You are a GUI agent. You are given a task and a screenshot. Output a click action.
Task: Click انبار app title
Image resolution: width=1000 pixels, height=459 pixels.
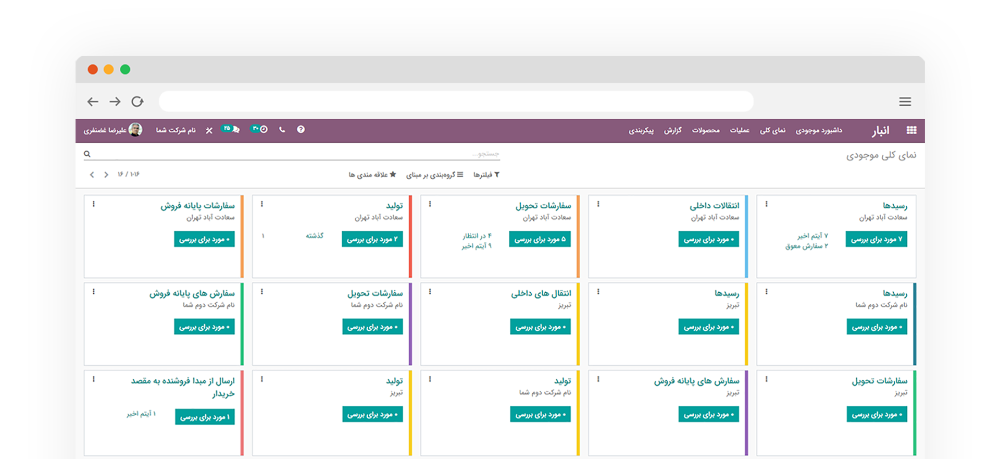(881, 130)
